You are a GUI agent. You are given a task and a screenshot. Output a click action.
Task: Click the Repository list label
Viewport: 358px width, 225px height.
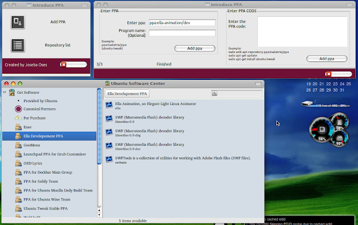pos(58,45)
